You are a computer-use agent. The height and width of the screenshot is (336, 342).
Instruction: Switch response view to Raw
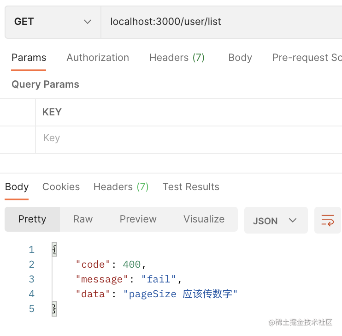[x=83, y=219]
